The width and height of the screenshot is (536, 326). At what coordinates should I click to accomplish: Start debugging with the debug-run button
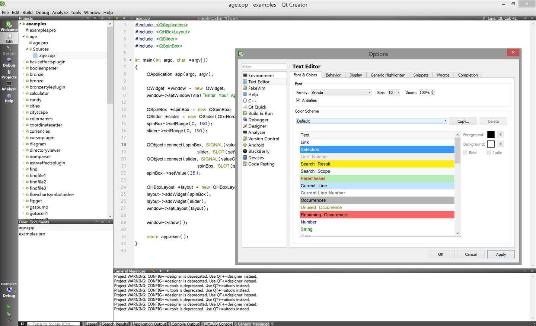[x=9, y=314]
